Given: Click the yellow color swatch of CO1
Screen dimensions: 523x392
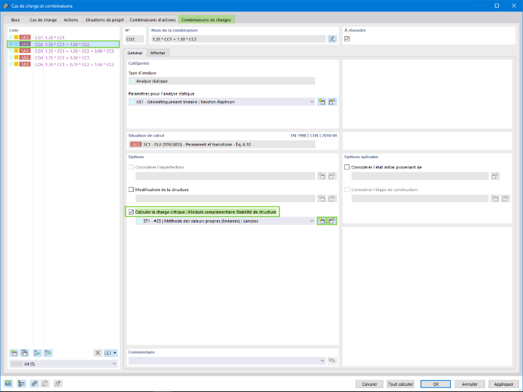Looking at the screenshot, I should [x=16, y=37].
